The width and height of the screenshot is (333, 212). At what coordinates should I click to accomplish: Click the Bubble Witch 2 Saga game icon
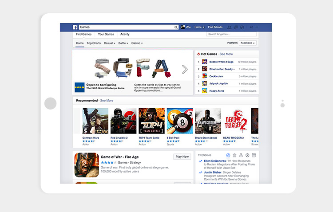(x=205, y=62)
